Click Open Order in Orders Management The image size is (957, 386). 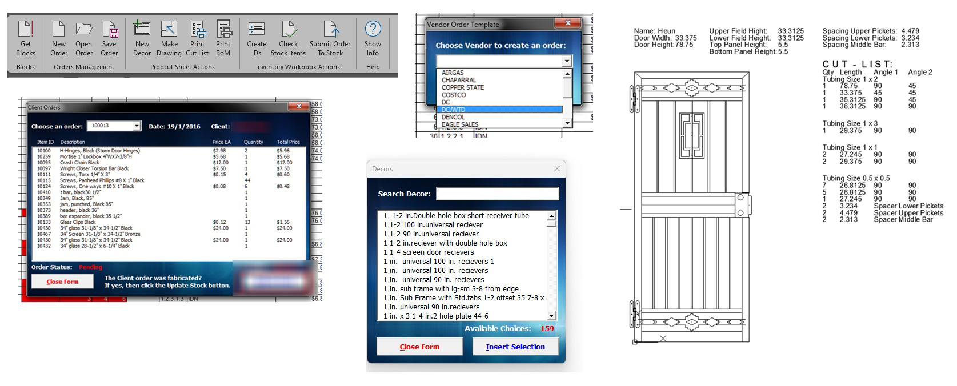pyautogui.click(x=84, y=38)
